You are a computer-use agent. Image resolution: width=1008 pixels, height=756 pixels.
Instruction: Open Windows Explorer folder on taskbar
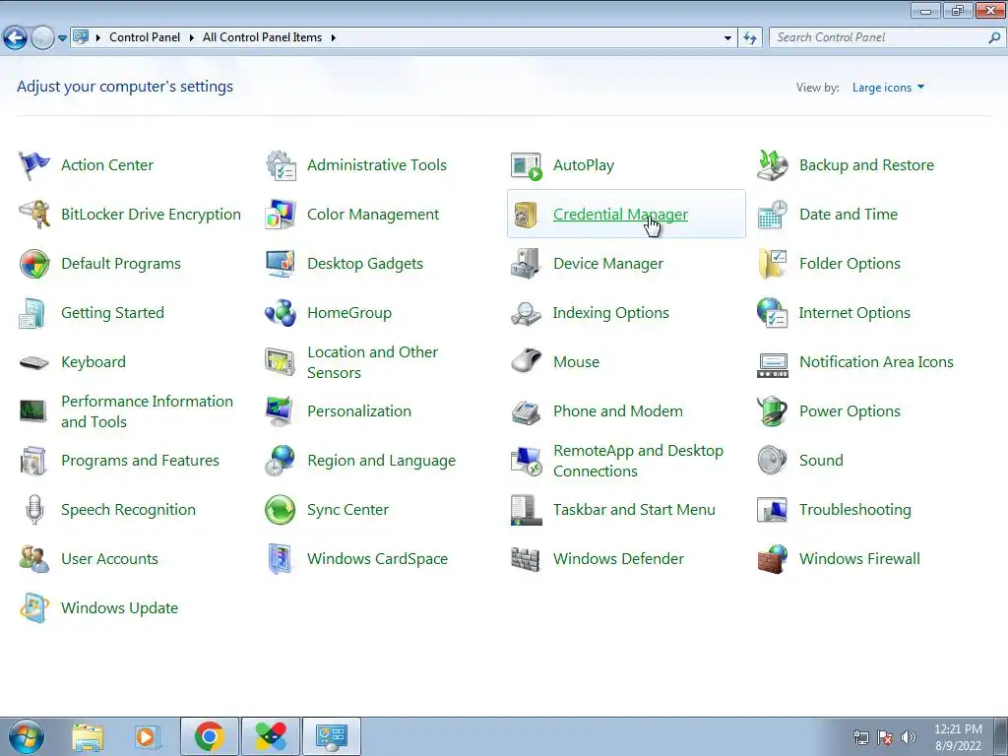[x=88, y=736]
